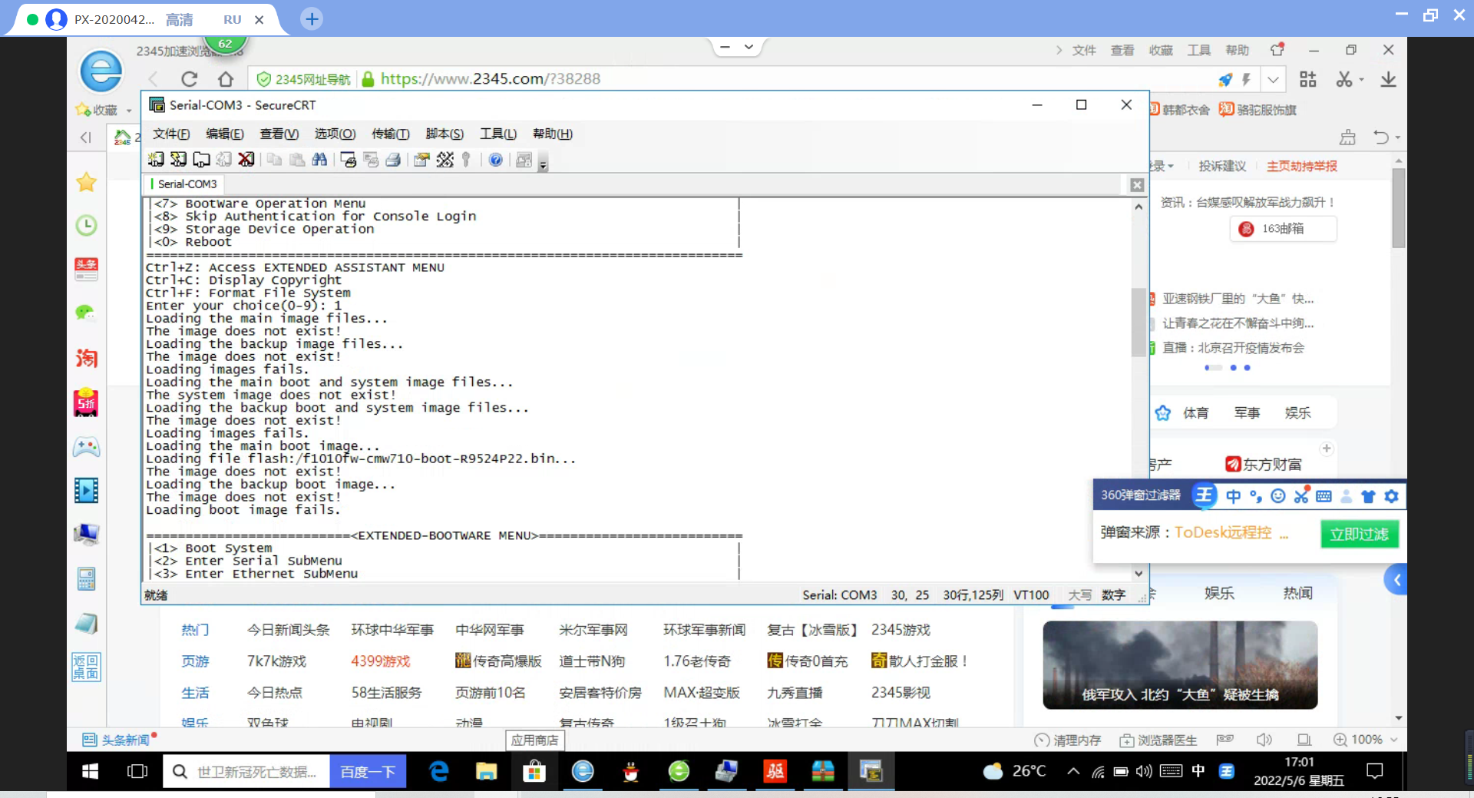The width and height of the screenshot is (1474, 798).
Task: Click the star favorites icon in browser sidebar
Action: 86,182
